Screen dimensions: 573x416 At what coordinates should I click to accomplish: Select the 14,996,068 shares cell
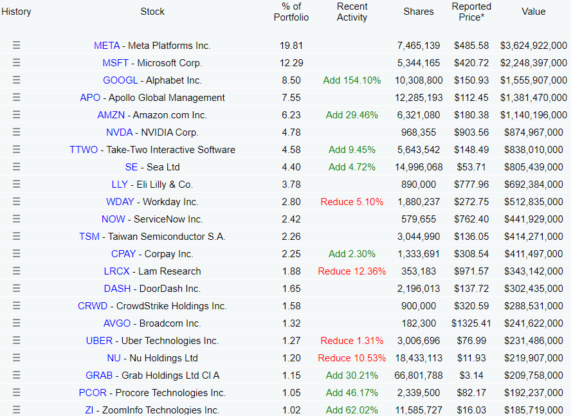point(419,167)
